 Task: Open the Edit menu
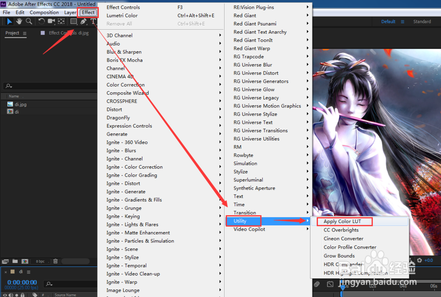point(20,12)
